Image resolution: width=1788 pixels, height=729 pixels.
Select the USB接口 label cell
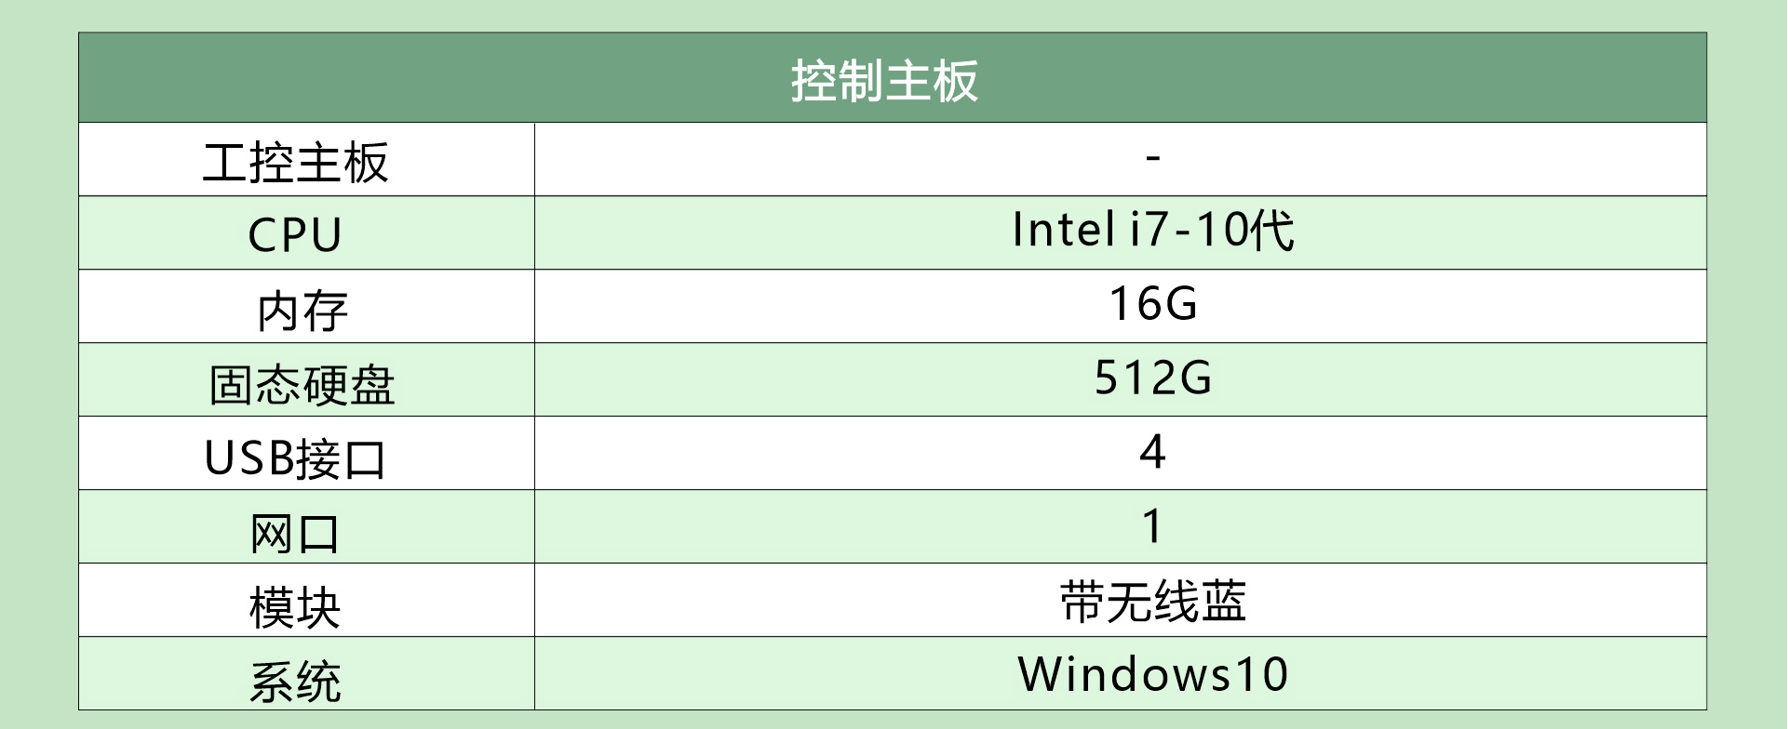point(295,457)
